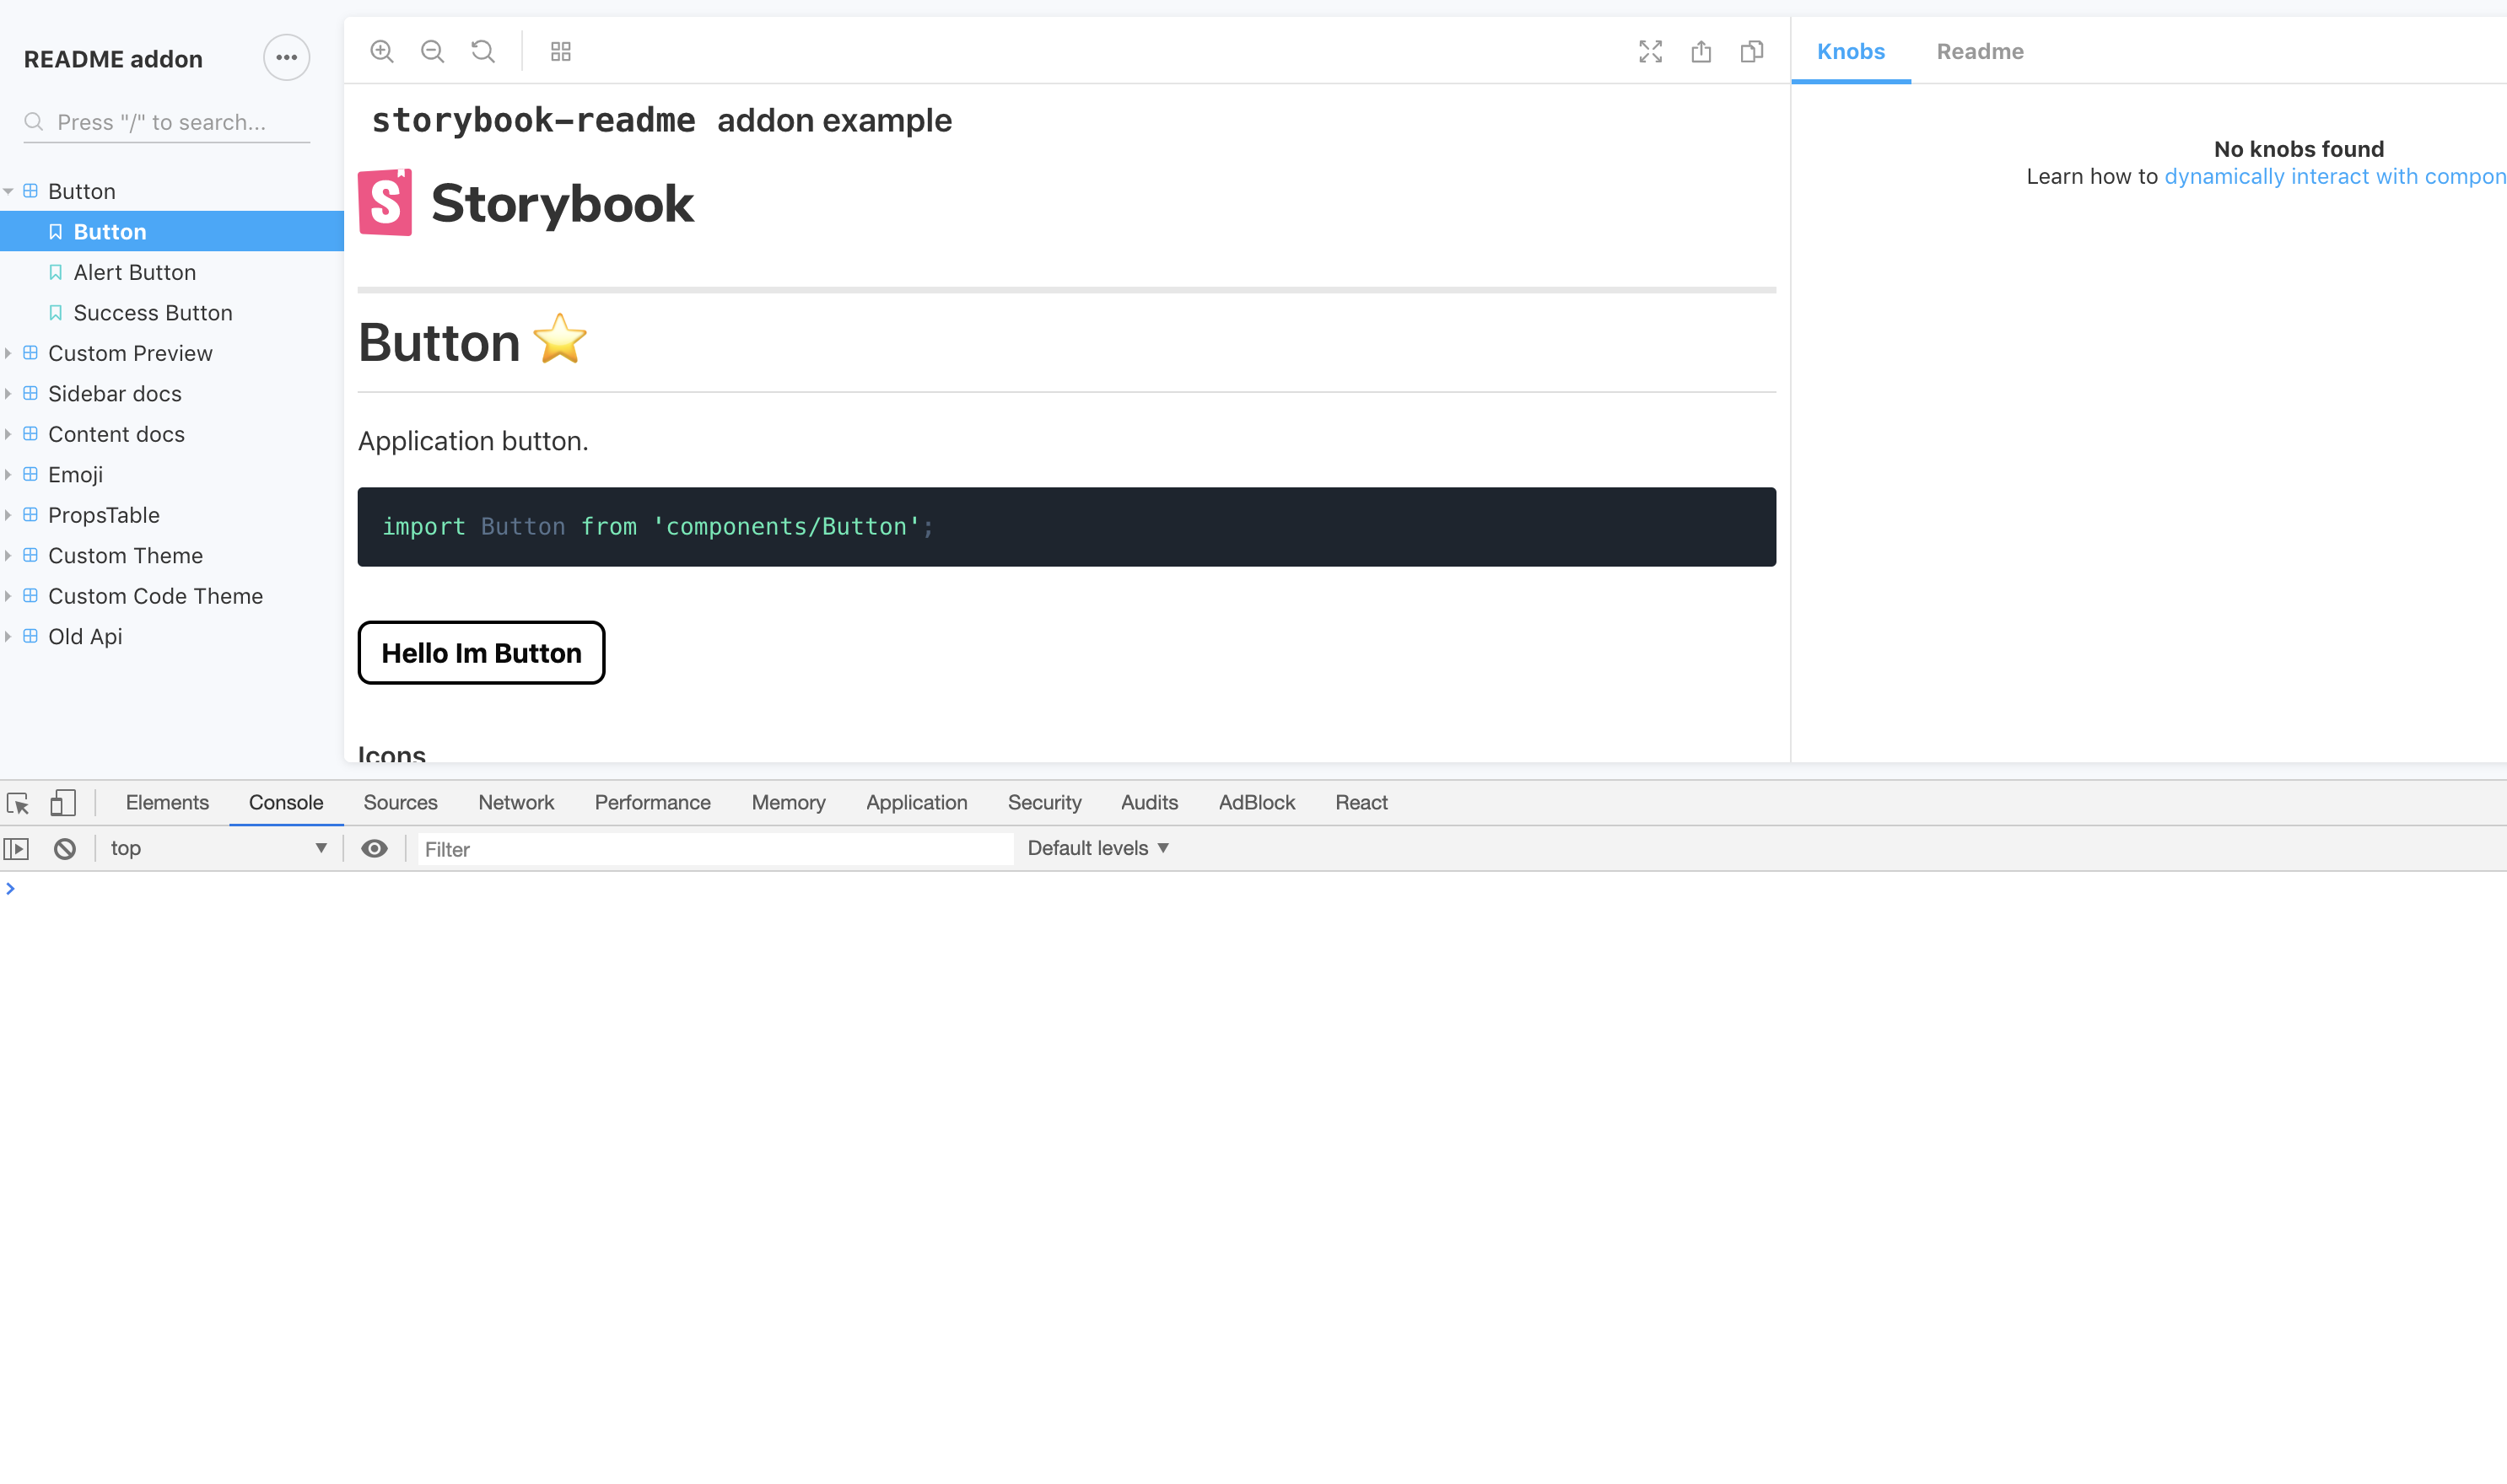Open the Default levels dropdown
The height and width of the screenshot is (1484, 2507).
[x=1097, y=849]
